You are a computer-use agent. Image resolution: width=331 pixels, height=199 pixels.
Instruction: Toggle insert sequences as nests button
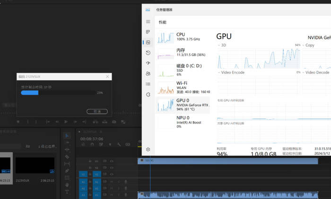(x=83, y=144)
